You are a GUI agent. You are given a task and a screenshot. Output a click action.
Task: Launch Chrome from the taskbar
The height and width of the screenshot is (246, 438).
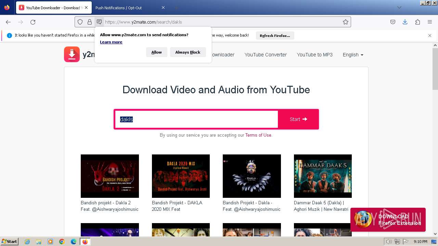pyautogui.click(x=62, y=242)
